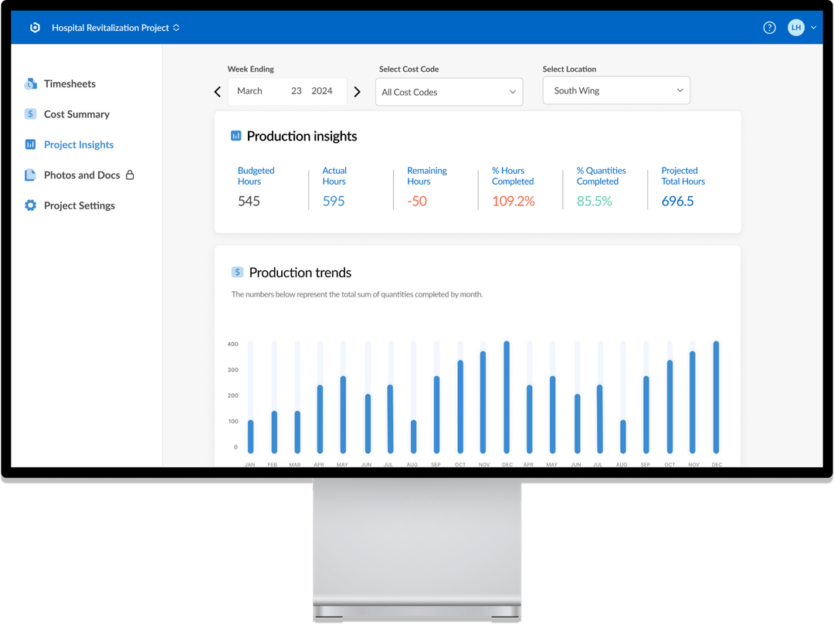Open the Project Settings gear icon
Image resolution: width=834 pixels, height=624 pixels.
pyautogui.click(x=30, y=205)
